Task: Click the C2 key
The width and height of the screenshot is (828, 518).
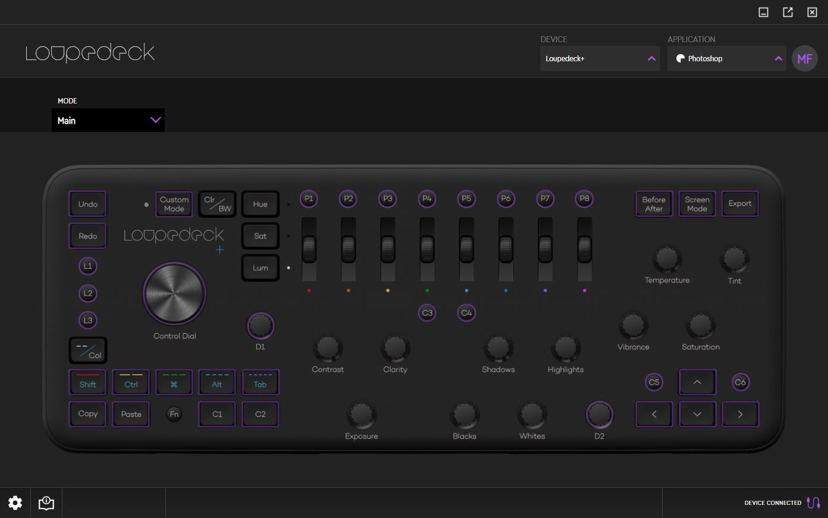Action: [x=260, y=414]
